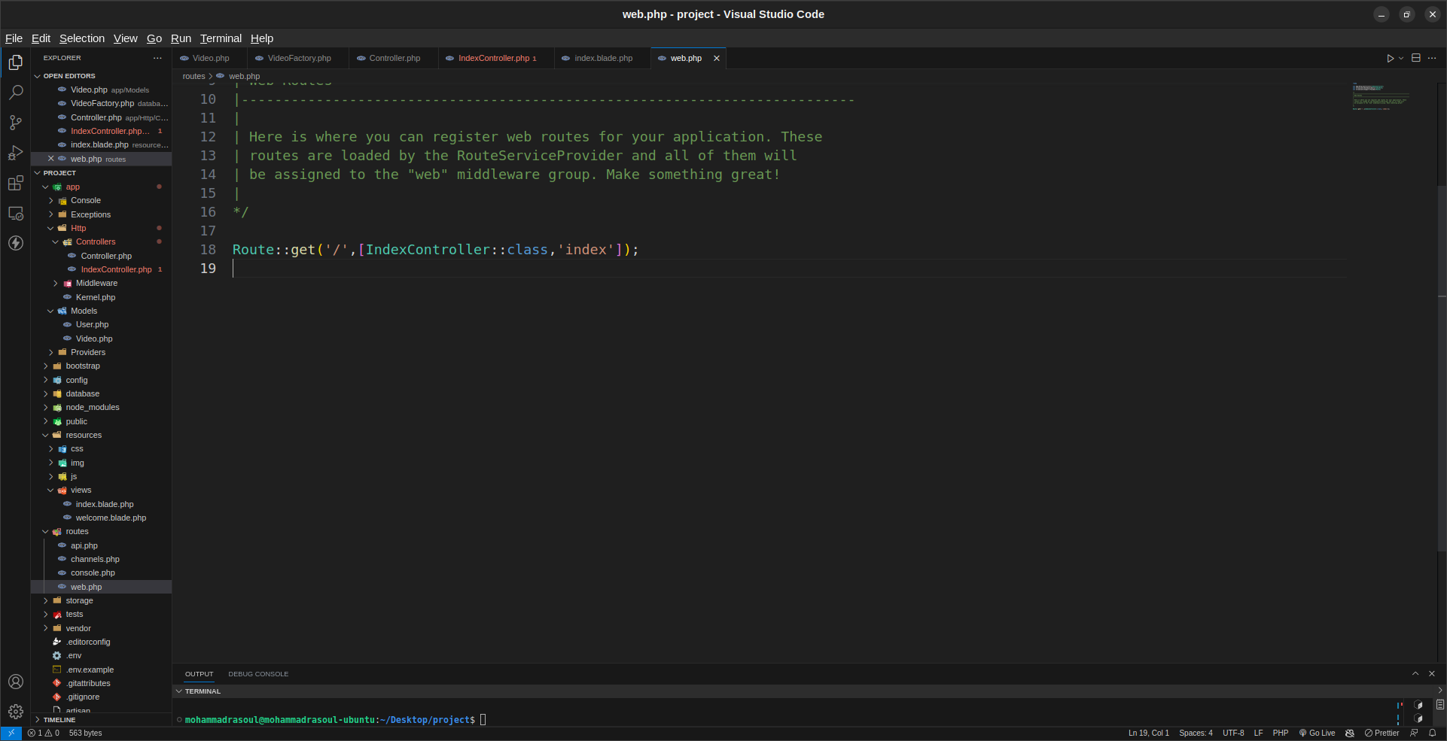Viewport: 1447px width, 741px height.
Task: Switch to the OUTPUT panel tab
Action: [x=200, y=674]
